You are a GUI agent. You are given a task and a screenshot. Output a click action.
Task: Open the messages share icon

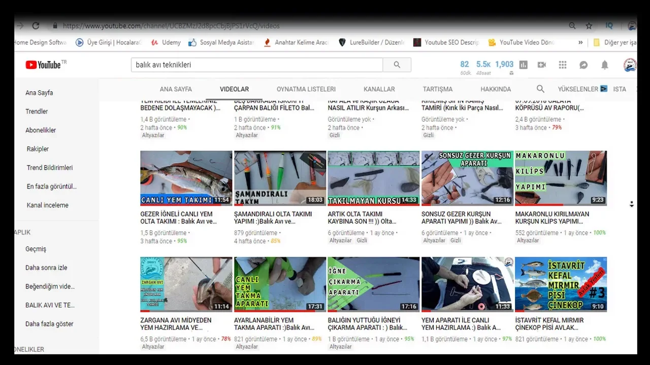[583, 65]
